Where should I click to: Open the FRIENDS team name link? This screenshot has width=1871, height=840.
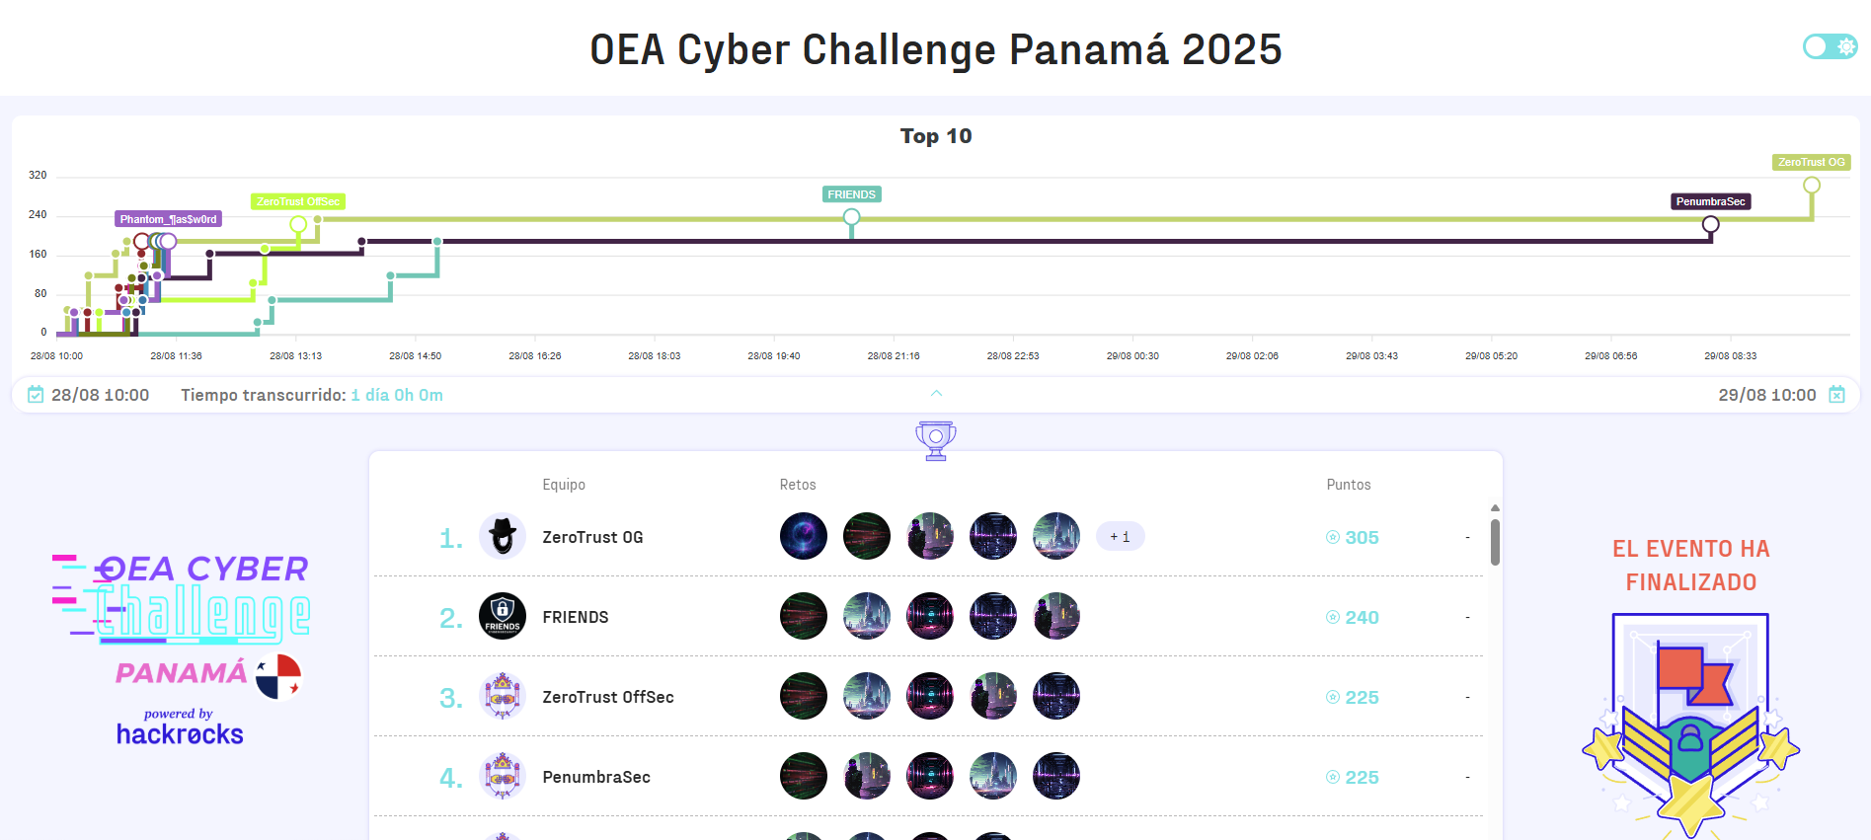[x=576, y=617]
